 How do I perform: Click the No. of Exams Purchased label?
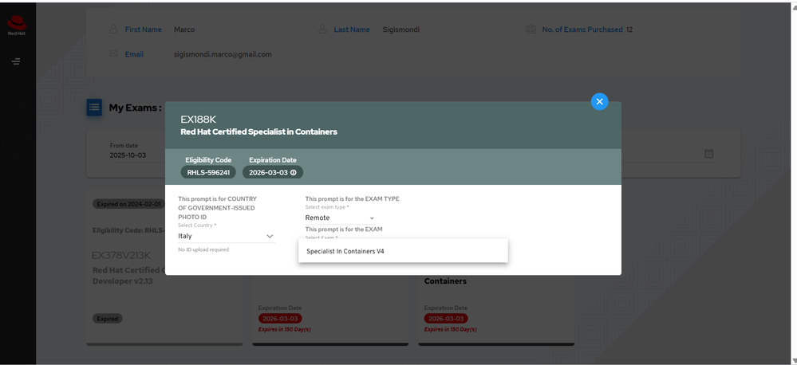point(582,29)
